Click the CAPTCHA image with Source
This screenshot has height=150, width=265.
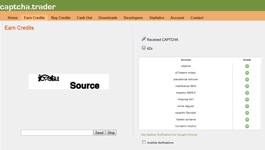[69, 82]
